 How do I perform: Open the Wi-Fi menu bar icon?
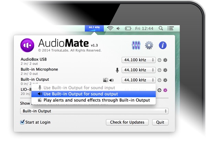click(110, 28)
